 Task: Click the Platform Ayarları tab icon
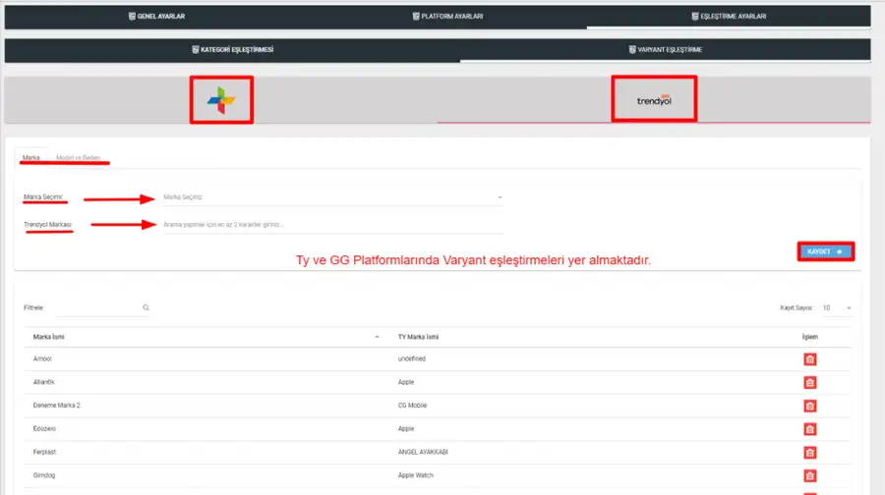click(415, 17)
